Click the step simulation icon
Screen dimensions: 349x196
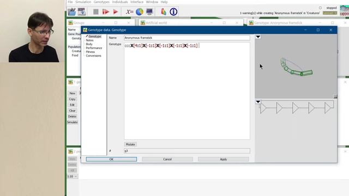[x=105, y=12]
